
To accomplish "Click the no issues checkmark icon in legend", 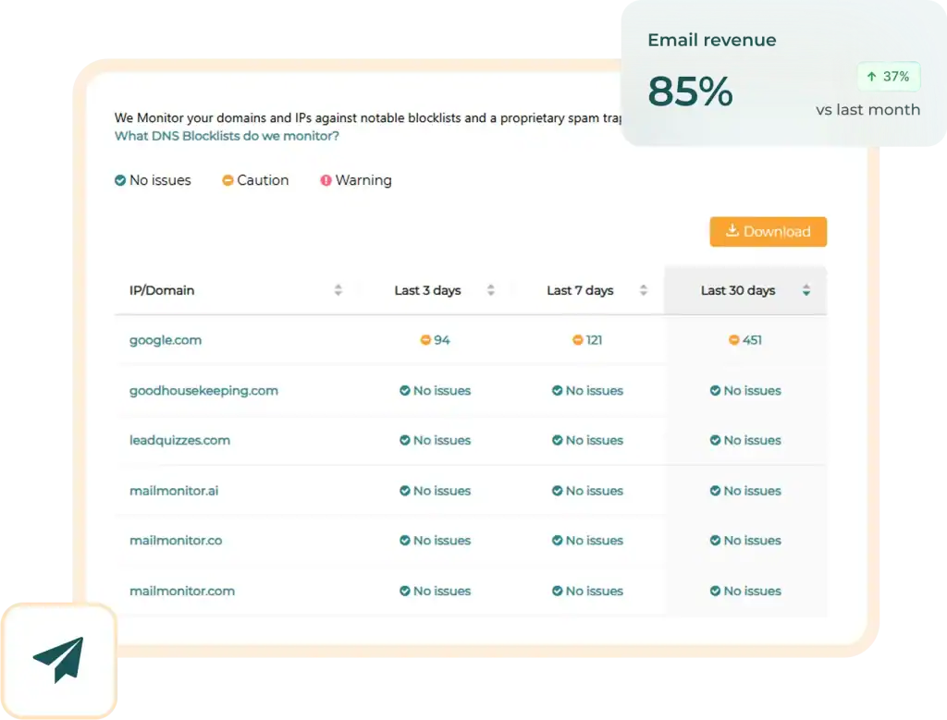I will pyautogui.click(x=119, y=180).
